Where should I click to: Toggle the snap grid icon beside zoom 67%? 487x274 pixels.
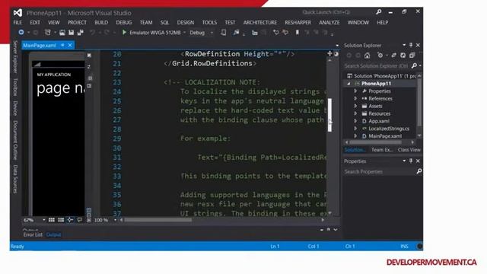tap(52, 220)
